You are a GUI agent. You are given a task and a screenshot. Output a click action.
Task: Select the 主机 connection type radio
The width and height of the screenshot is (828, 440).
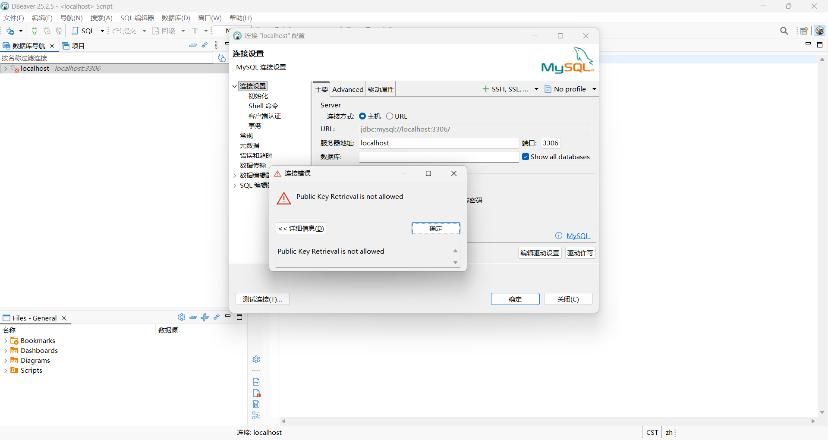pos(362,116)
